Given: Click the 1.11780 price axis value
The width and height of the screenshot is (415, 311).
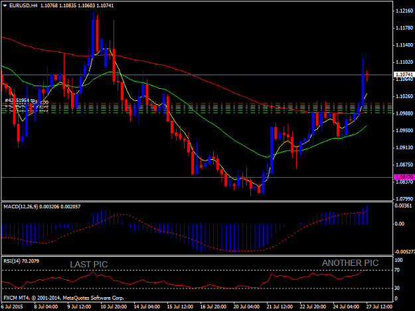Looking at the screenshot, I should (404, 28).
